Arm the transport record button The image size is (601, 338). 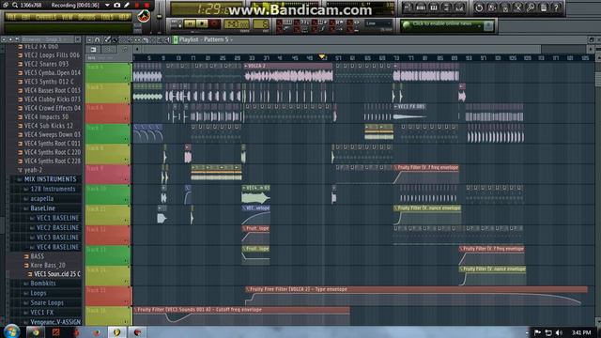214,23
